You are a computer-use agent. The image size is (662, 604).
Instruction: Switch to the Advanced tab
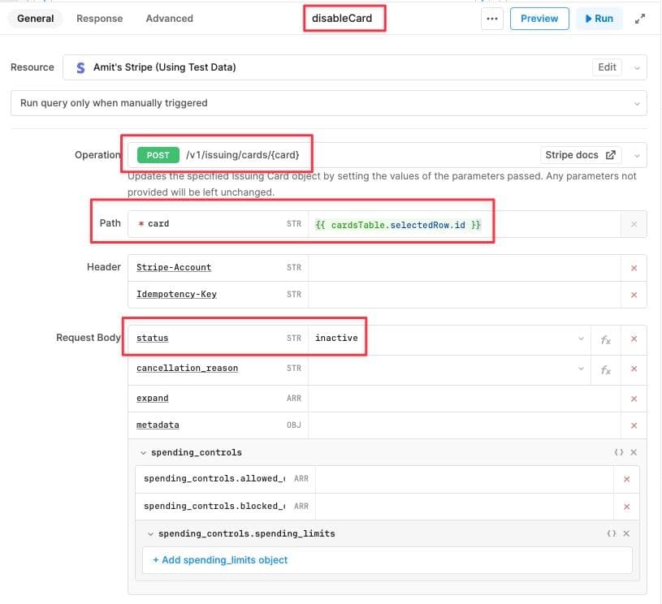click(x=169, y=18)
